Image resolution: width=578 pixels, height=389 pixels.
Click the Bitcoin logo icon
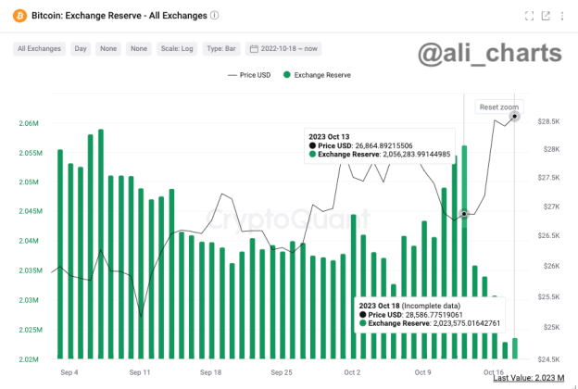point(19,16)
